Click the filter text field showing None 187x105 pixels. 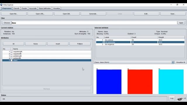pyautogui.click(x=94, y=23)
